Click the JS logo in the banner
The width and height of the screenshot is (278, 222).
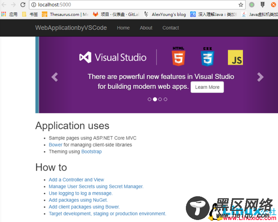pyautogui.click(x=236, y=57)
